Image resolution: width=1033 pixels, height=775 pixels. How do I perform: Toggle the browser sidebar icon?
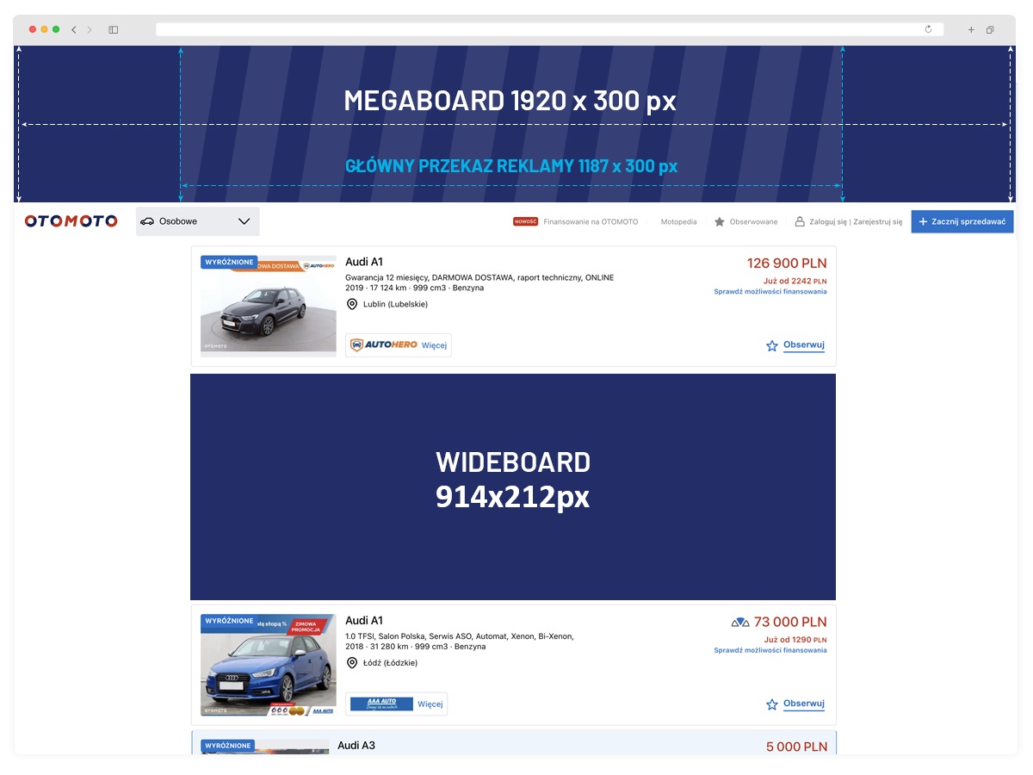coord(113,29)
